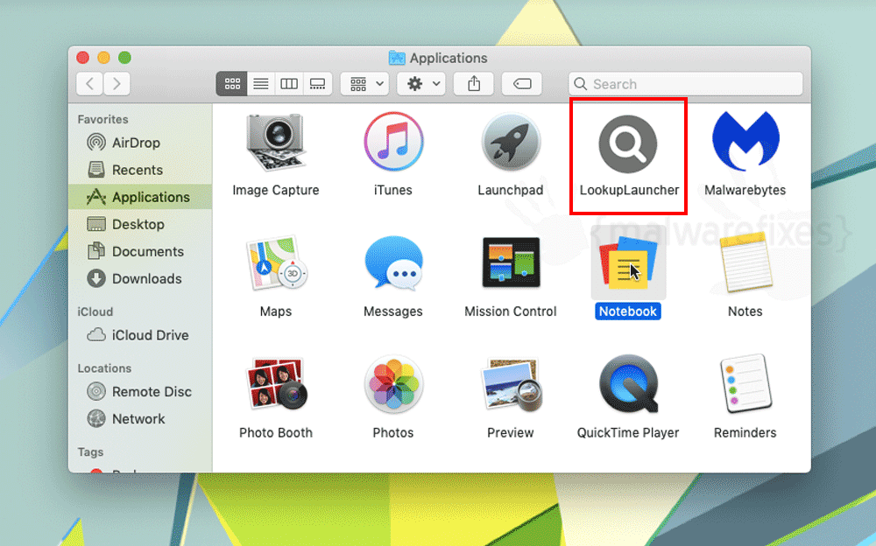Open Documents in the sidebar
The image size is (876, 546).
pos(140,251)
